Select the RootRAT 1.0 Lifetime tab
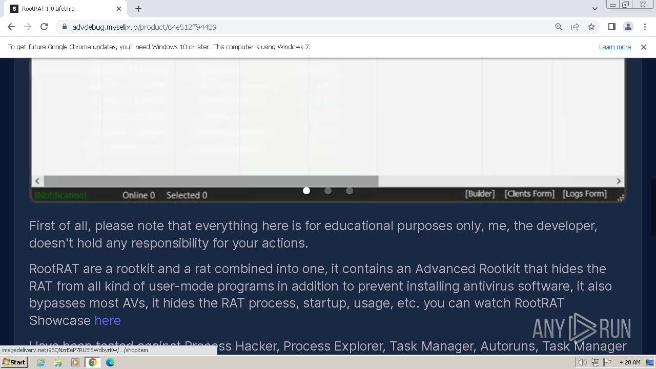 pos(66,9)
